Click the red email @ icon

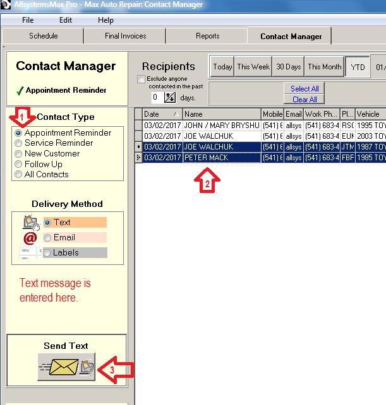click(x=30, y=238)
